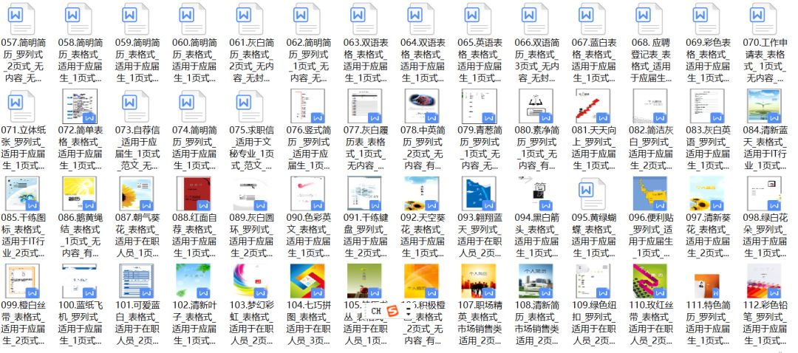Select the 090 色彩英文 thumbnail
This screenshot has height=353, width=798.
coord(307,193)
